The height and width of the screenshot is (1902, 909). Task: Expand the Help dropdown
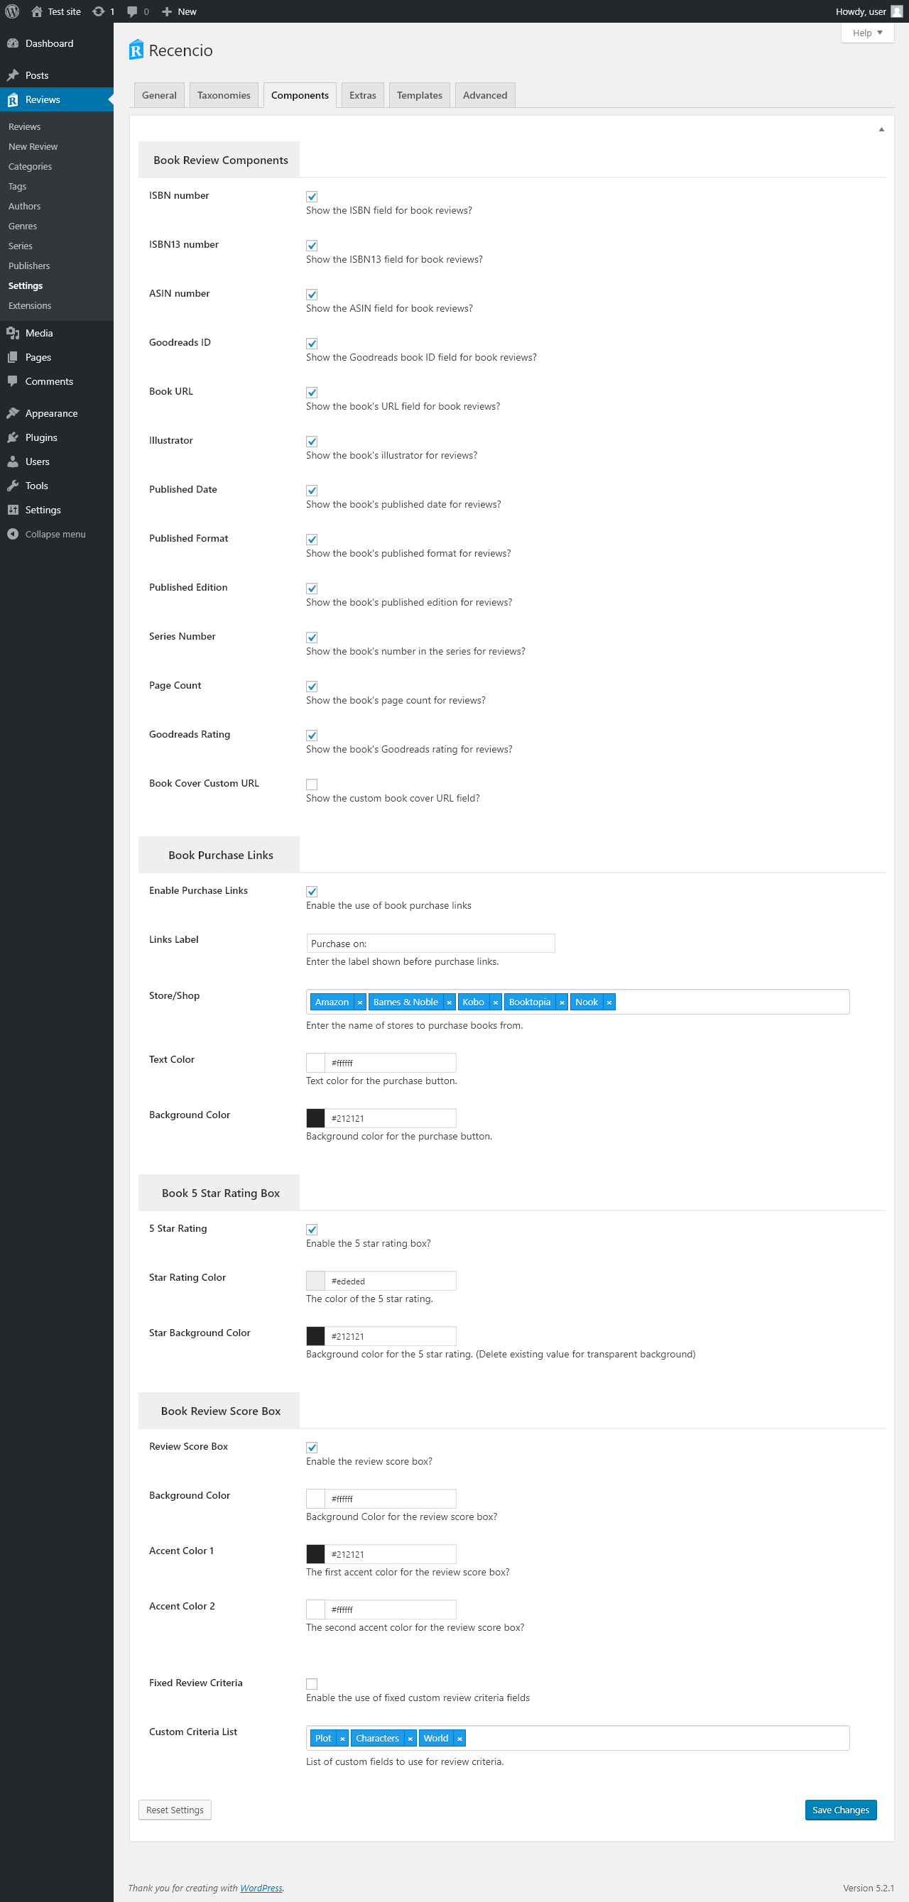pos(867,33)
